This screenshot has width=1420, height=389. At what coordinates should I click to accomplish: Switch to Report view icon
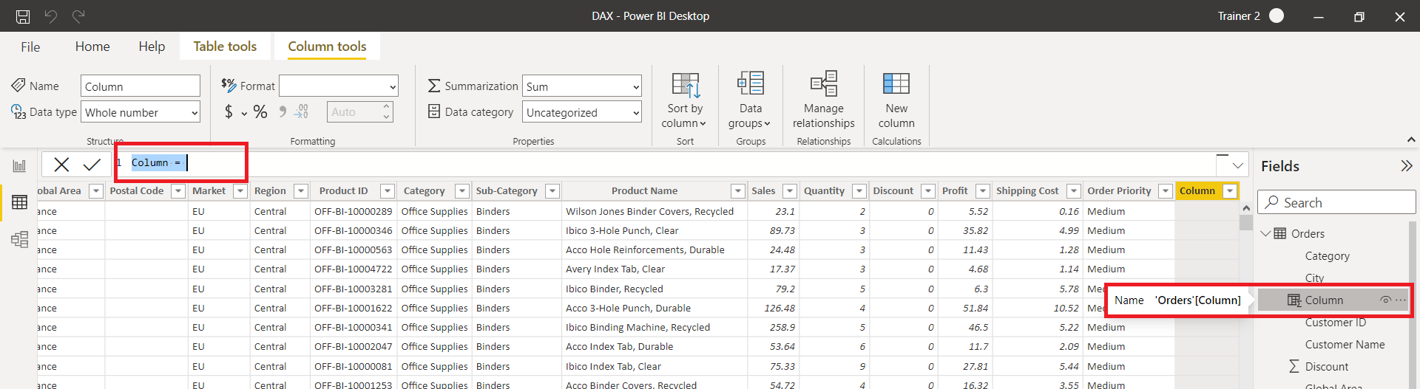19,165
